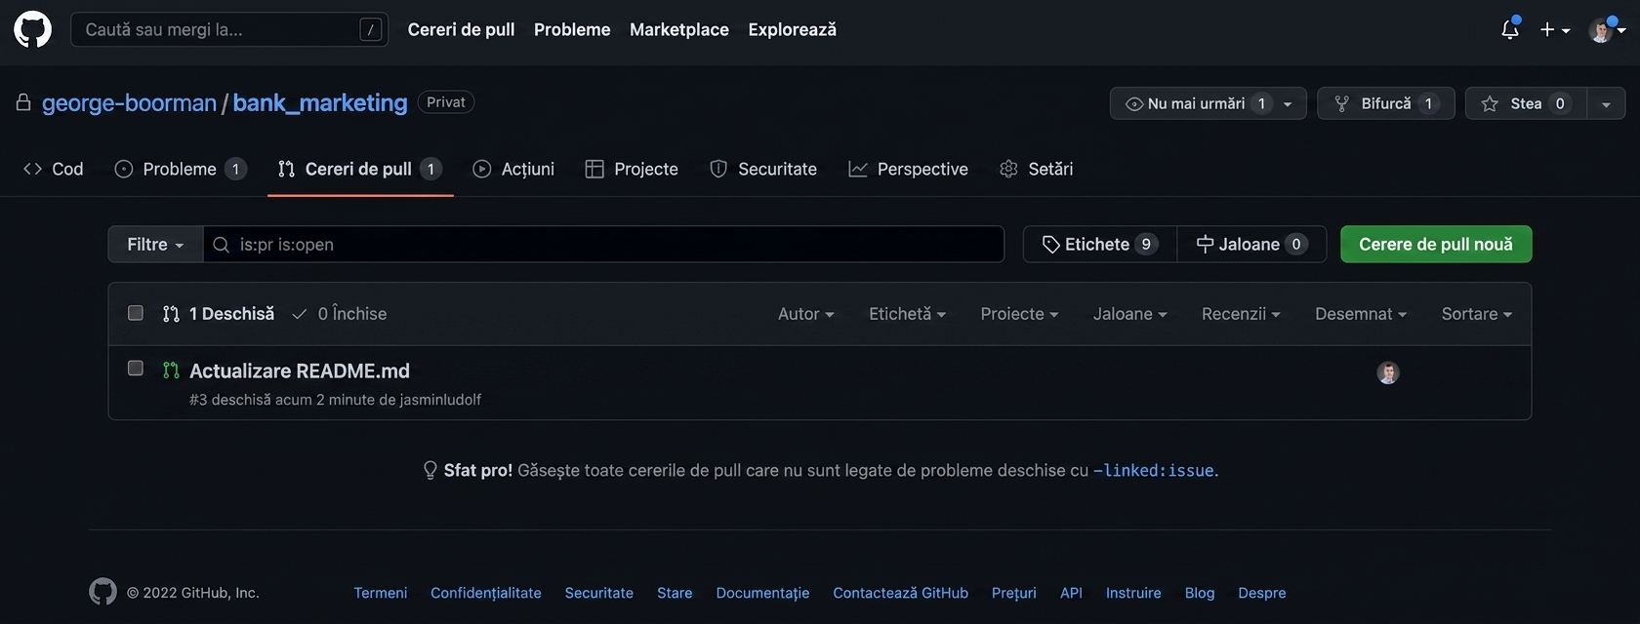Open the Filtre dropdown
The image size is (1640, 624).
(x=155, y=245)
